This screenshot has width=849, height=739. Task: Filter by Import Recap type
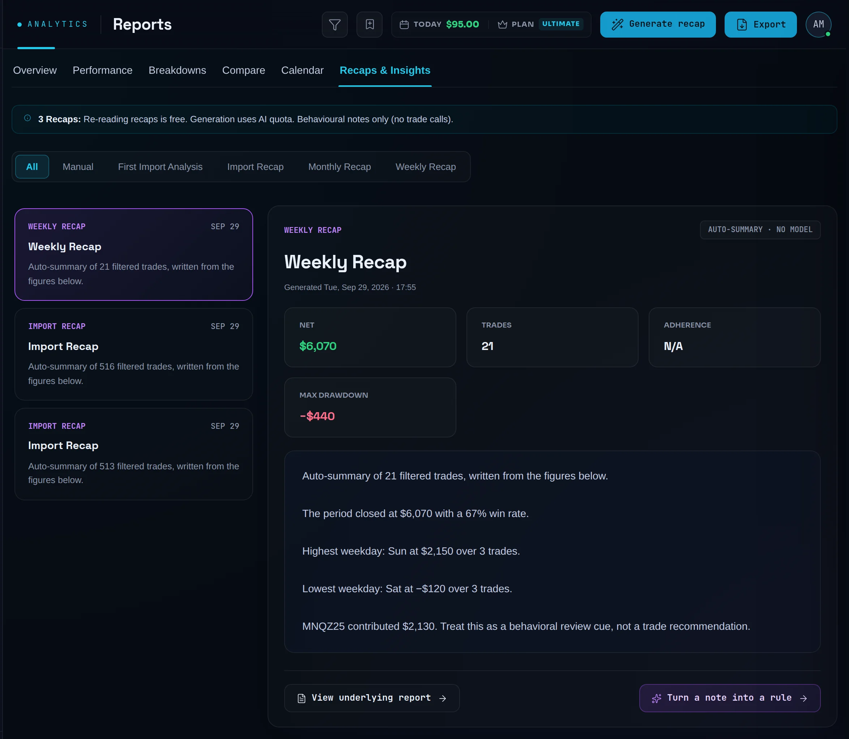(x=255, y=167)
